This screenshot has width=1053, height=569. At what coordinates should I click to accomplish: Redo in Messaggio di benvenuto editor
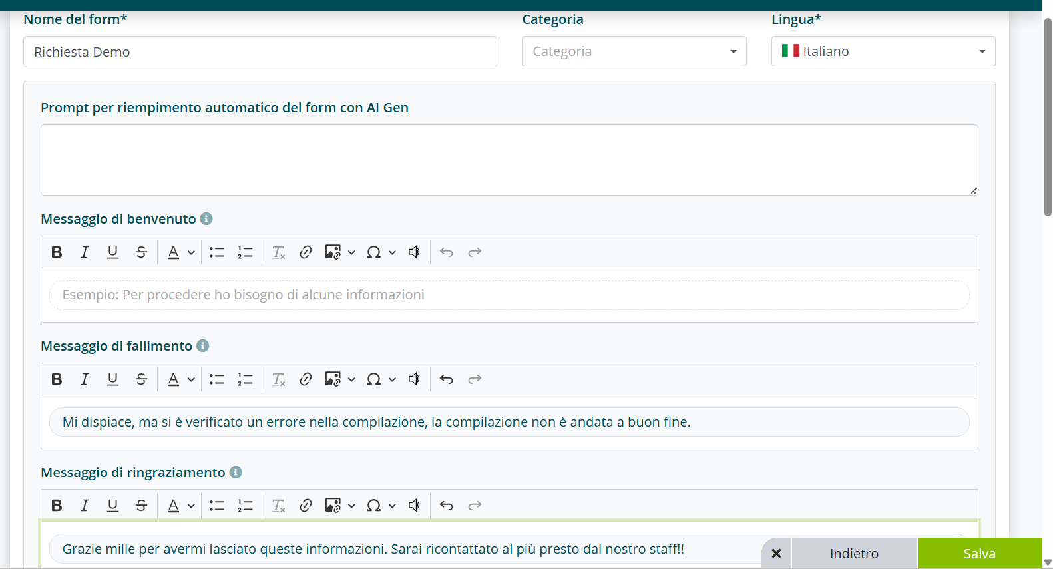(475, 252)
